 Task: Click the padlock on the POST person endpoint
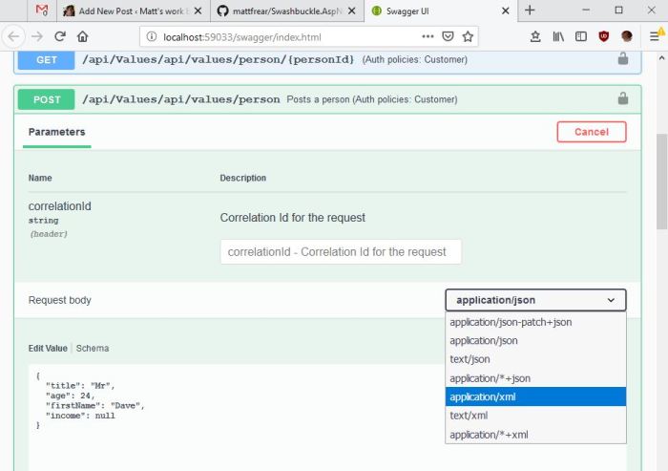click(623, 98)
